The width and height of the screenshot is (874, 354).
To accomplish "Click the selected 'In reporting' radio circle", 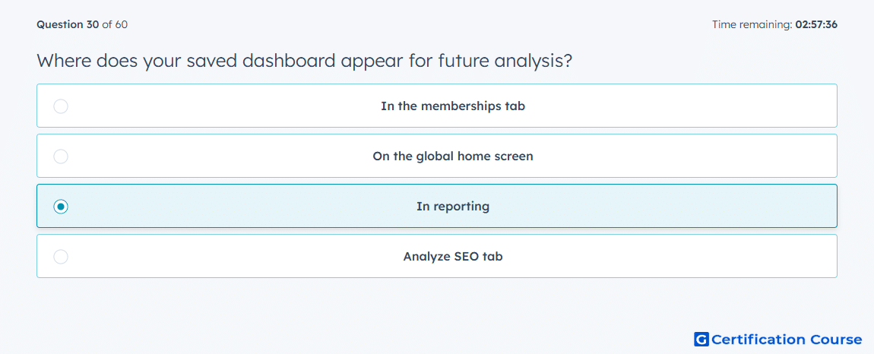I will click(61, 207).
